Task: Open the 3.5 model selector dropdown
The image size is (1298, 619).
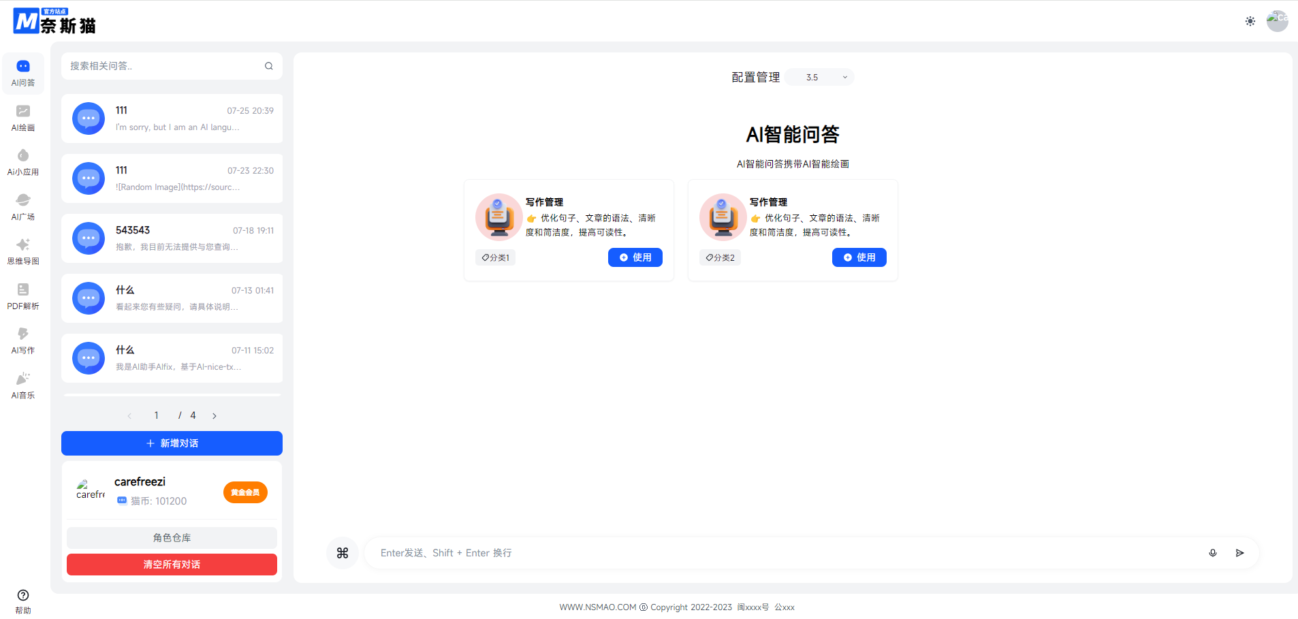Action: [x=819, y=77]
